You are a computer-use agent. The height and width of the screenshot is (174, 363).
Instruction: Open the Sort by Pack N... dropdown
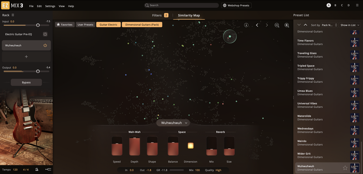[329, 25]
